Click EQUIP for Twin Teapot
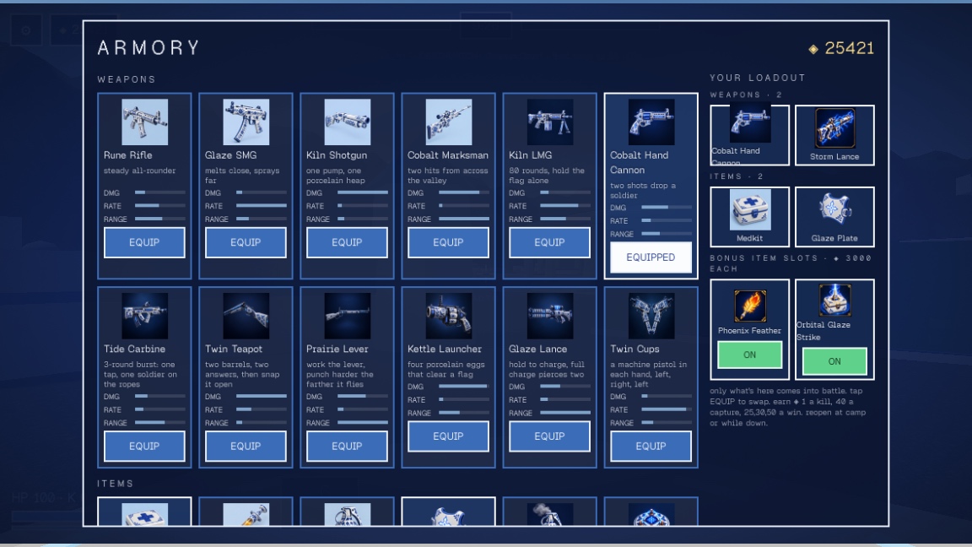Image resolution: width=972 pixels, height=547 pixels. click(246, 447)
